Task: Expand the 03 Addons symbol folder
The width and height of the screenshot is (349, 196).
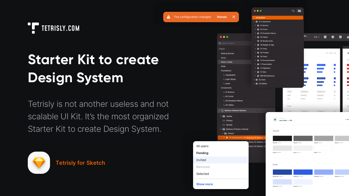Action: coord(254,84)
